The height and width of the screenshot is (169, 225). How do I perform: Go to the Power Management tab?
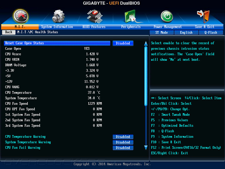tap(167, 27)
